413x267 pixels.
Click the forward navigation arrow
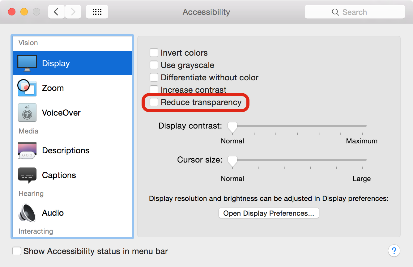(73, 12)
